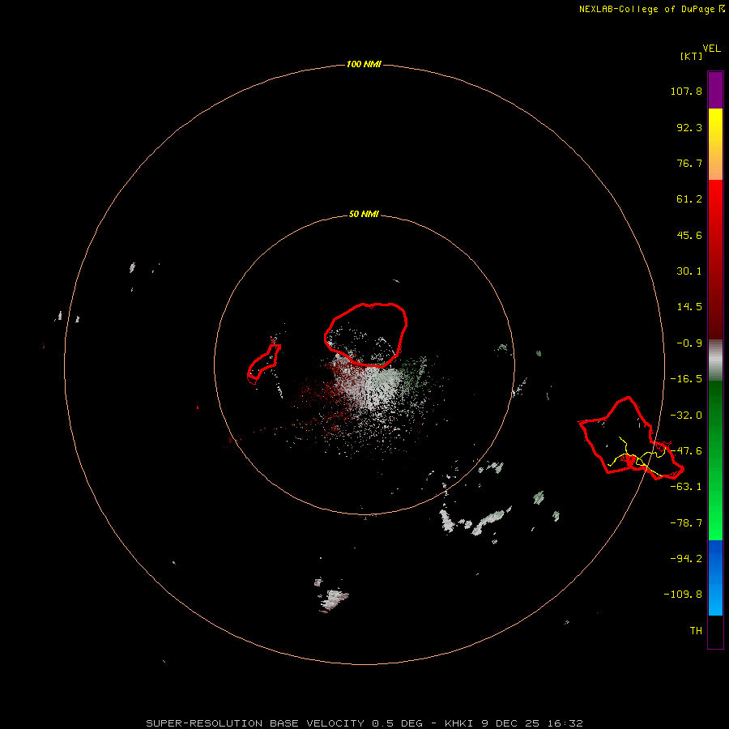
Task: Click the large red island outline near center
Action: [366, 335]
